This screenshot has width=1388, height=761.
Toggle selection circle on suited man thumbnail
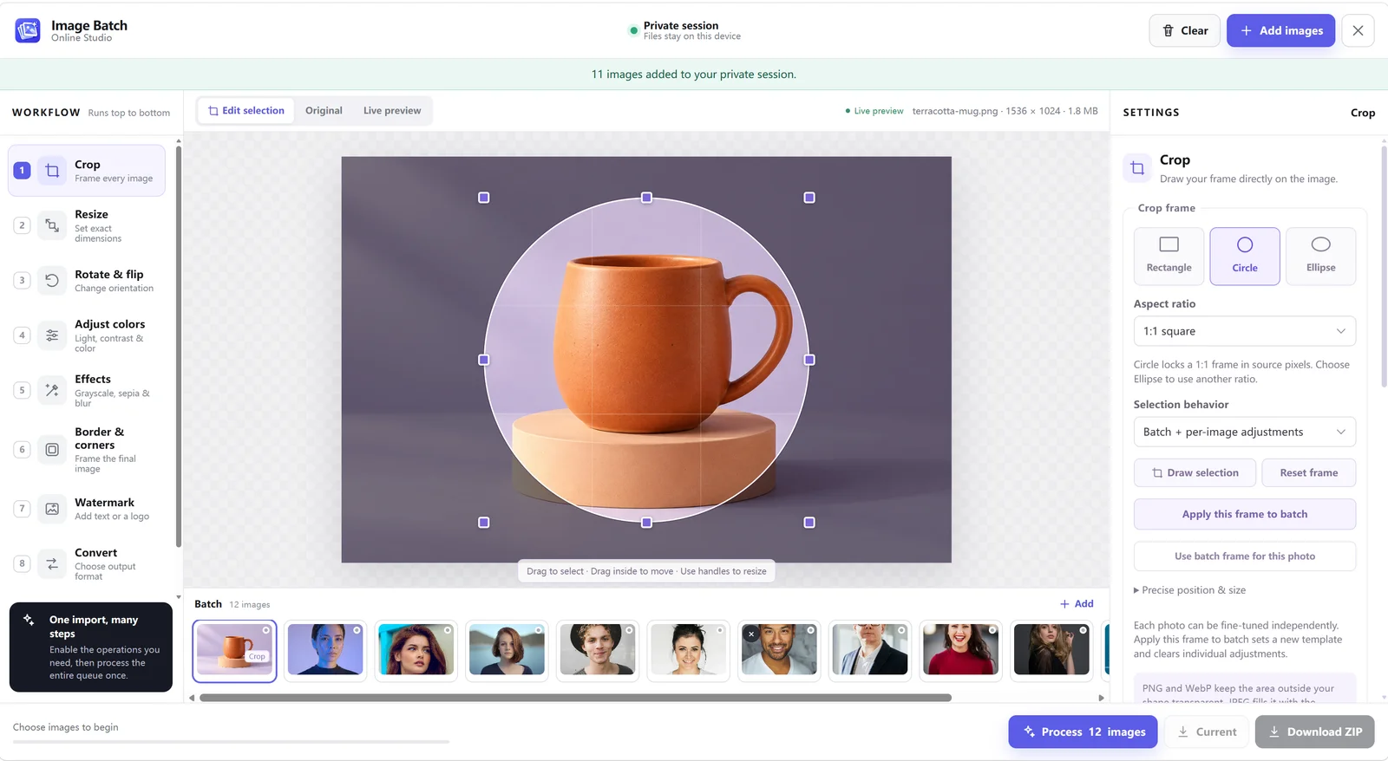coord(902,630)
